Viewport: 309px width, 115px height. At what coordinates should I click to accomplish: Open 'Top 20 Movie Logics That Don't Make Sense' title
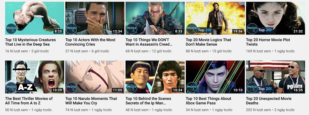(x=209, y=42)
